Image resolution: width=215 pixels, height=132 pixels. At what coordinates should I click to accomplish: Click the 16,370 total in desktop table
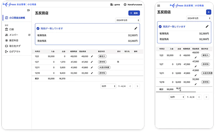pyautogui.click(x=62, y=79)
